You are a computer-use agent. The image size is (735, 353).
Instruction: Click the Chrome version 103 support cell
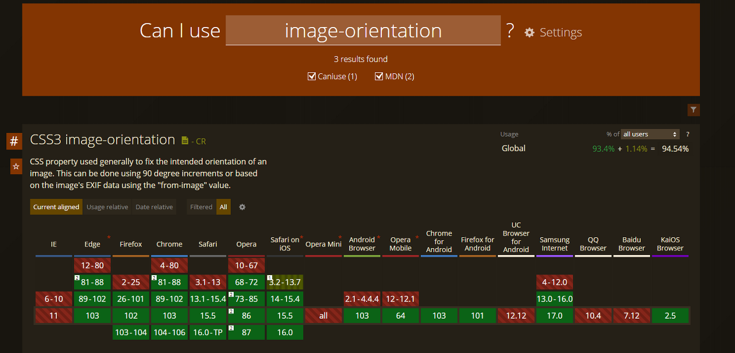(169, 315)
